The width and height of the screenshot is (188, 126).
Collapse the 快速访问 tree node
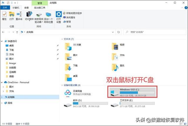tap(2, 41)
